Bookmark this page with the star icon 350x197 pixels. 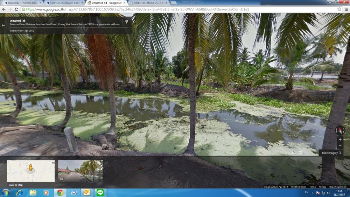point(339,9)
